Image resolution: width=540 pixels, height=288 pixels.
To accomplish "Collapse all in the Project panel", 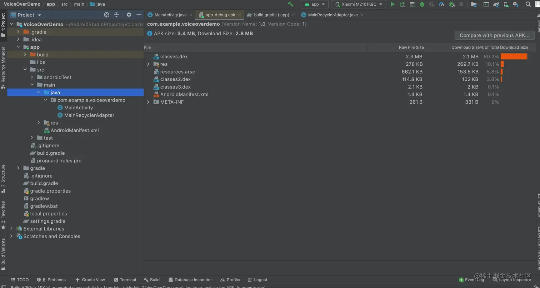I will coord(116,15).
